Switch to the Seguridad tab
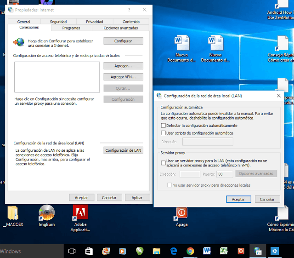 click(58, 22)
